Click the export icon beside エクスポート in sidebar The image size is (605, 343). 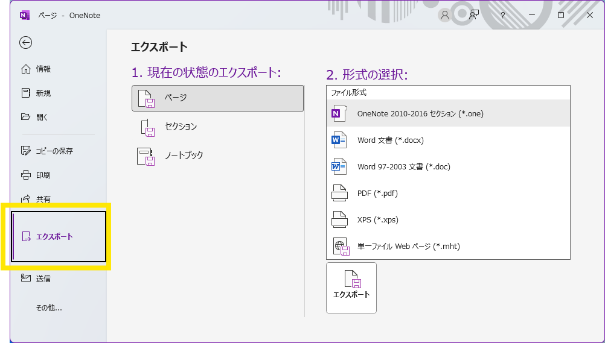(x=26, y=237)
